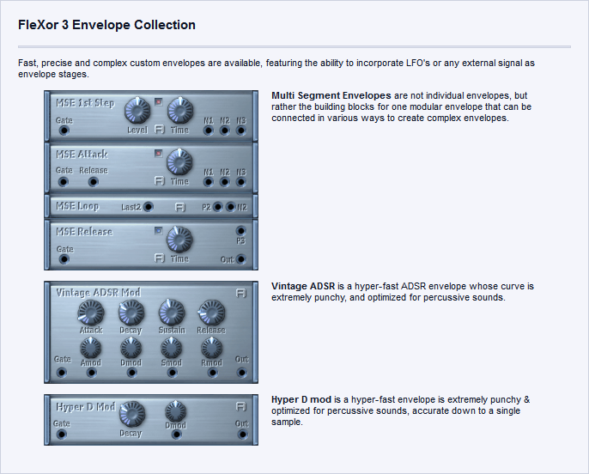Adjust the Sustain knob on Vintage ADSR
This screenshot has width=589, height=474.
(x=172, y=313)
